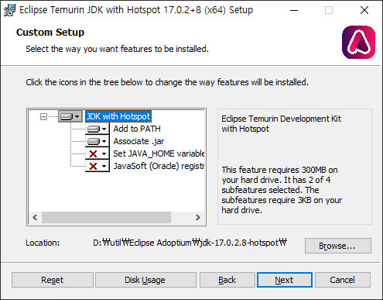
Task: Proceed with the Next button
Action: point(285,280)
